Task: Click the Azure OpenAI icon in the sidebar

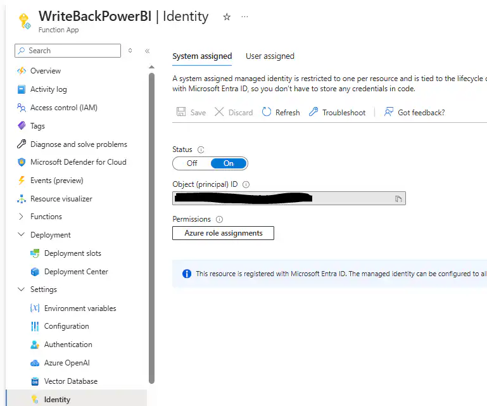Action: coord(35,363)
